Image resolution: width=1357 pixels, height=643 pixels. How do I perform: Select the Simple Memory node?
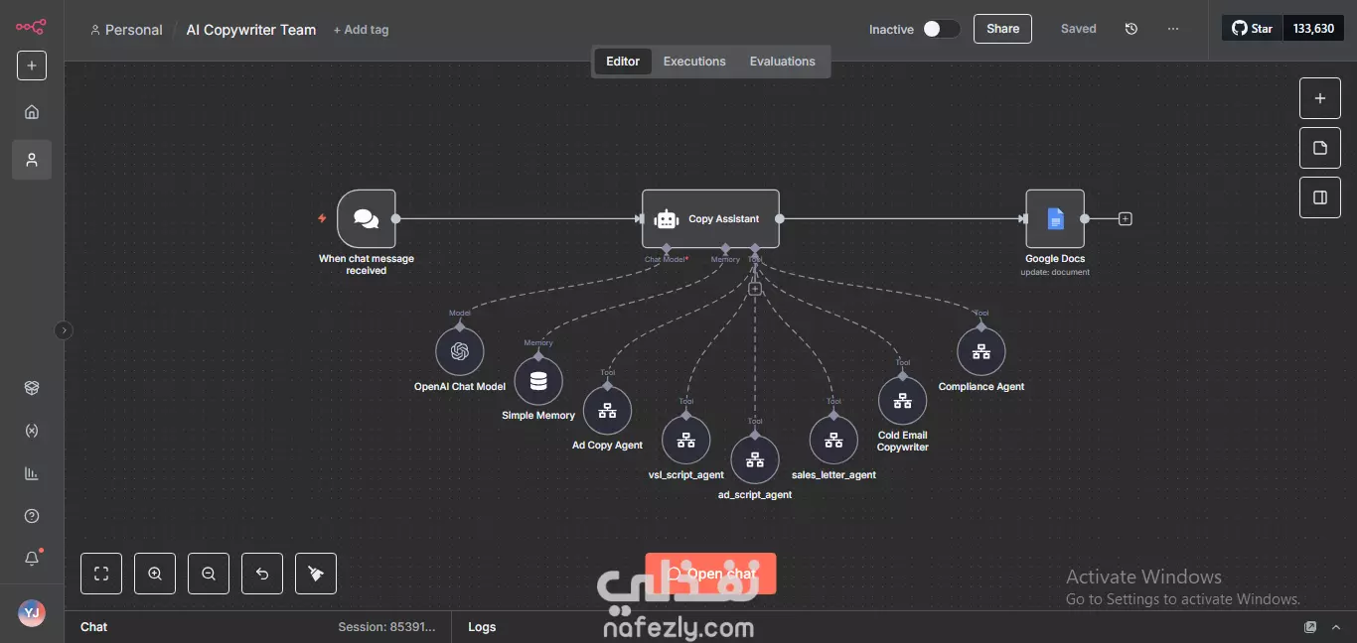pos(538,381)
